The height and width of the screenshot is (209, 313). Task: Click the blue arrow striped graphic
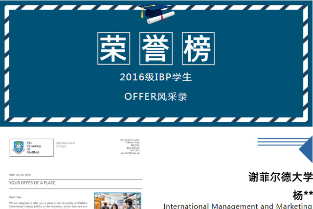[285, 149]
